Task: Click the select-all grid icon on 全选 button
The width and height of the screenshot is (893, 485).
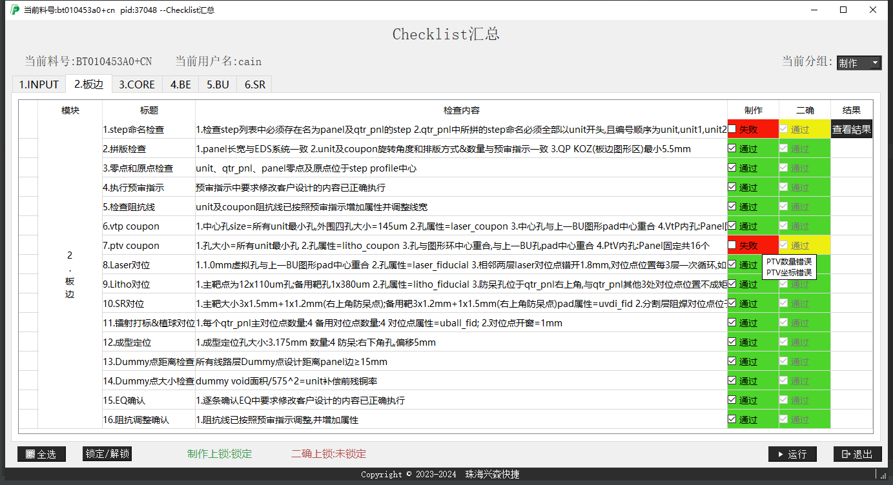Action: click(x=29, y=454)
